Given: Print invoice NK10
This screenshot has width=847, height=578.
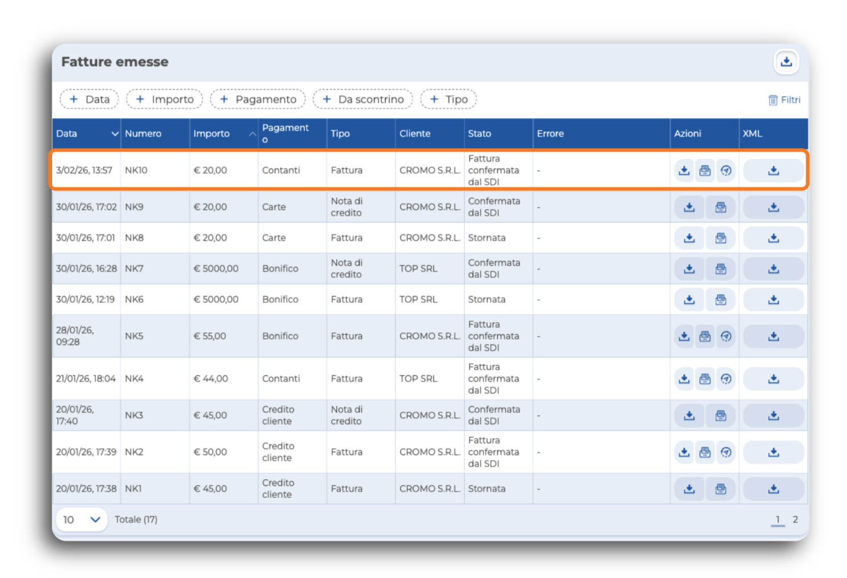Looking at the screenshot, I should [x=705, y=170].
